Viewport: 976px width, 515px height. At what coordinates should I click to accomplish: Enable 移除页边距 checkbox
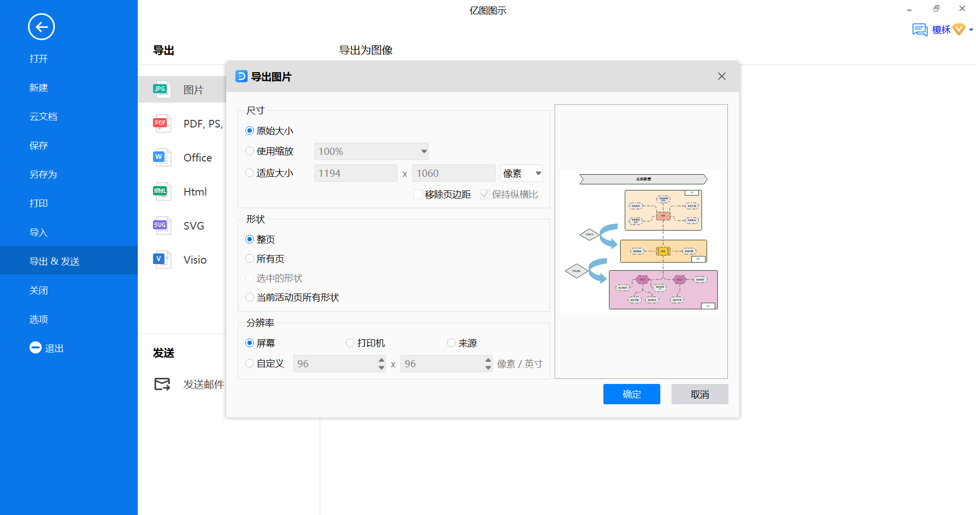click(418, 194)
